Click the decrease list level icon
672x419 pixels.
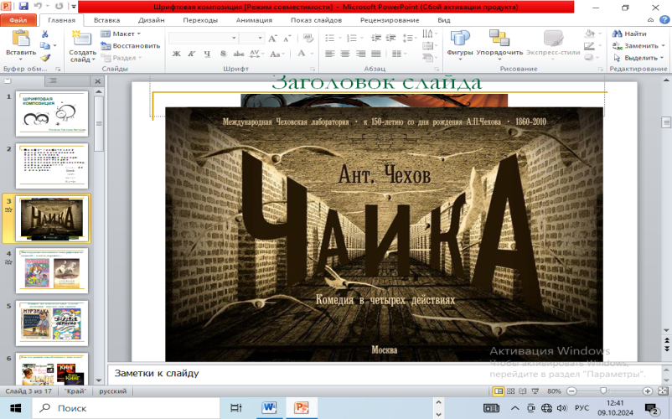pos(376,39)
